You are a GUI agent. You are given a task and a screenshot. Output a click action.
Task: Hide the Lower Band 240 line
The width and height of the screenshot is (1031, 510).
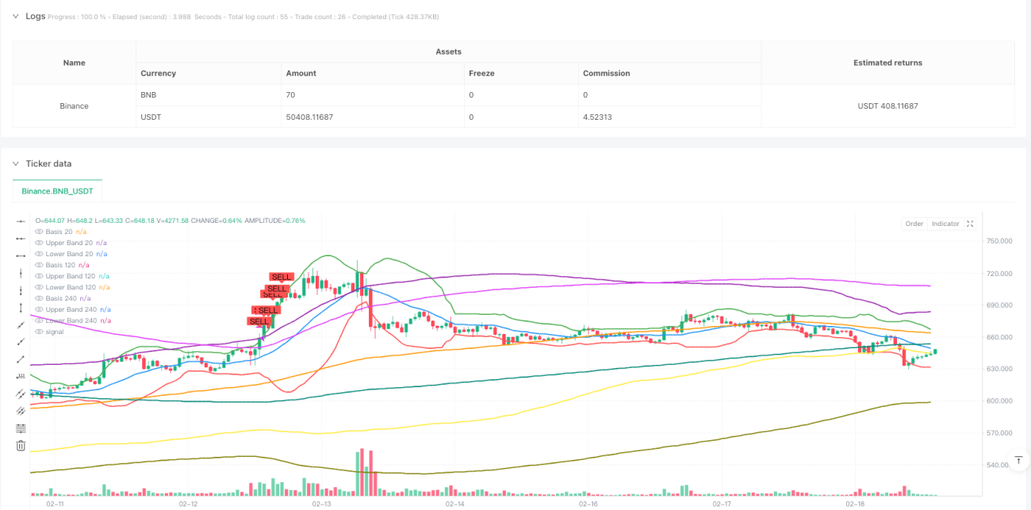pyautogui.click(x=40, y=320)
